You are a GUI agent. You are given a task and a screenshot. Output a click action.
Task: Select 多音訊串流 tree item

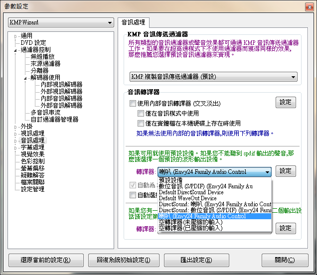(x=45, y=113)
